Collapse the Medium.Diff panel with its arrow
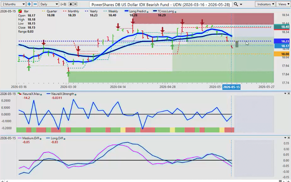 [285, 138]
